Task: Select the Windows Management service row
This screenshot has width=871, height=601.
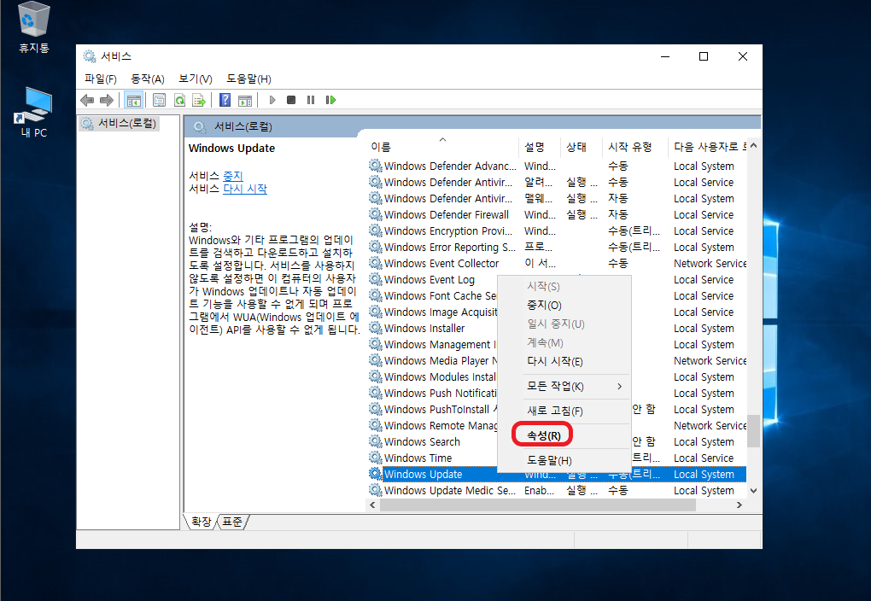Action: point(432,344)
